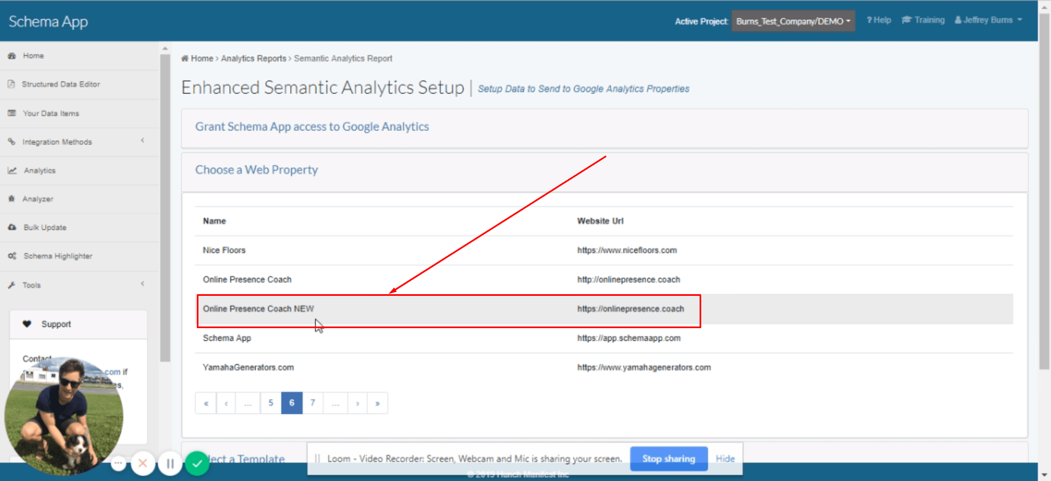1051x481 pixels.
Task: Select Online Presence Coach NEW row
Action: [604, 309]
